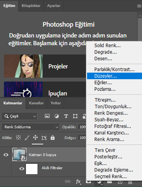The height and width of the screenshot is (187, 142).
Task: Switch to the Ayarlar tab
Action: click(x=54, y=6)
